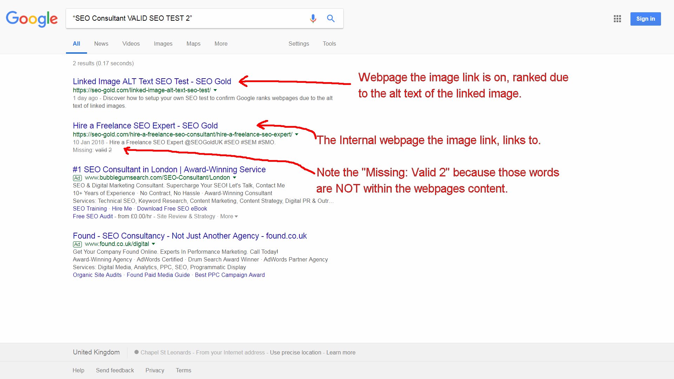Open Hire a Freelance SEO Expert result

tap(145, 126)
